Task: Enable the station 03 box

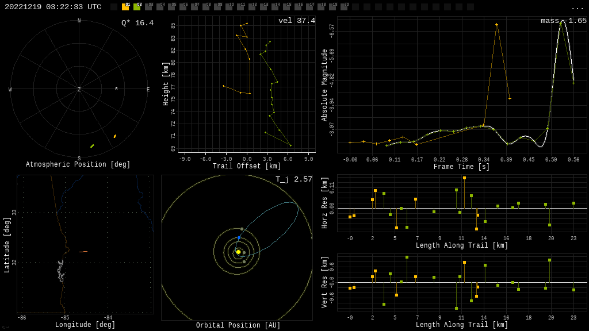Action: (148, 7)
